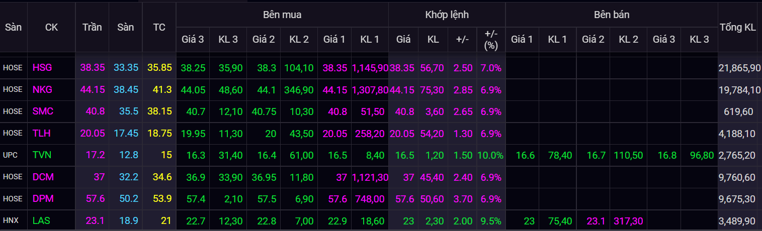This screenshot has width=762, height=231.
Task: Click the TC column header
Action: [x=159, y=27]
